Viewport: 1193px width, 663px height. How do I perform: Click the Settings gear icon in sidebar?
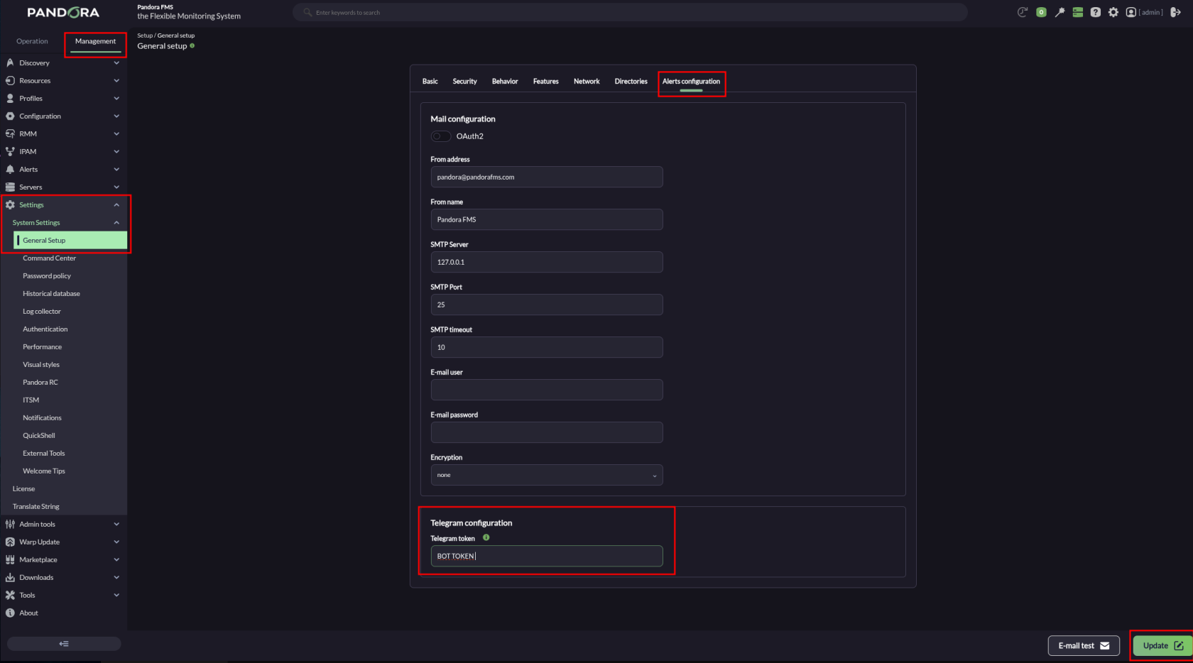[10, 205]
